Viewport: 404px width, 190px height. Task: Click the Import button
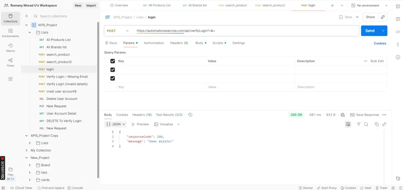[91, 5]
